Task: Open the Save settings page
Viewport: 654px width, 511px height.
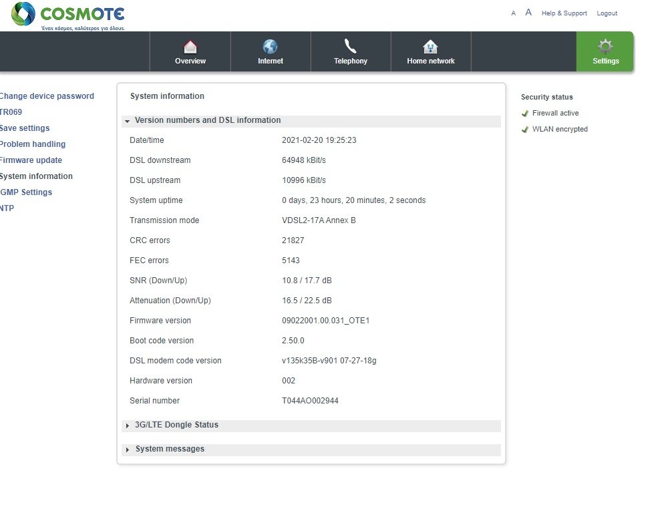Action: (x=25, y=128)
